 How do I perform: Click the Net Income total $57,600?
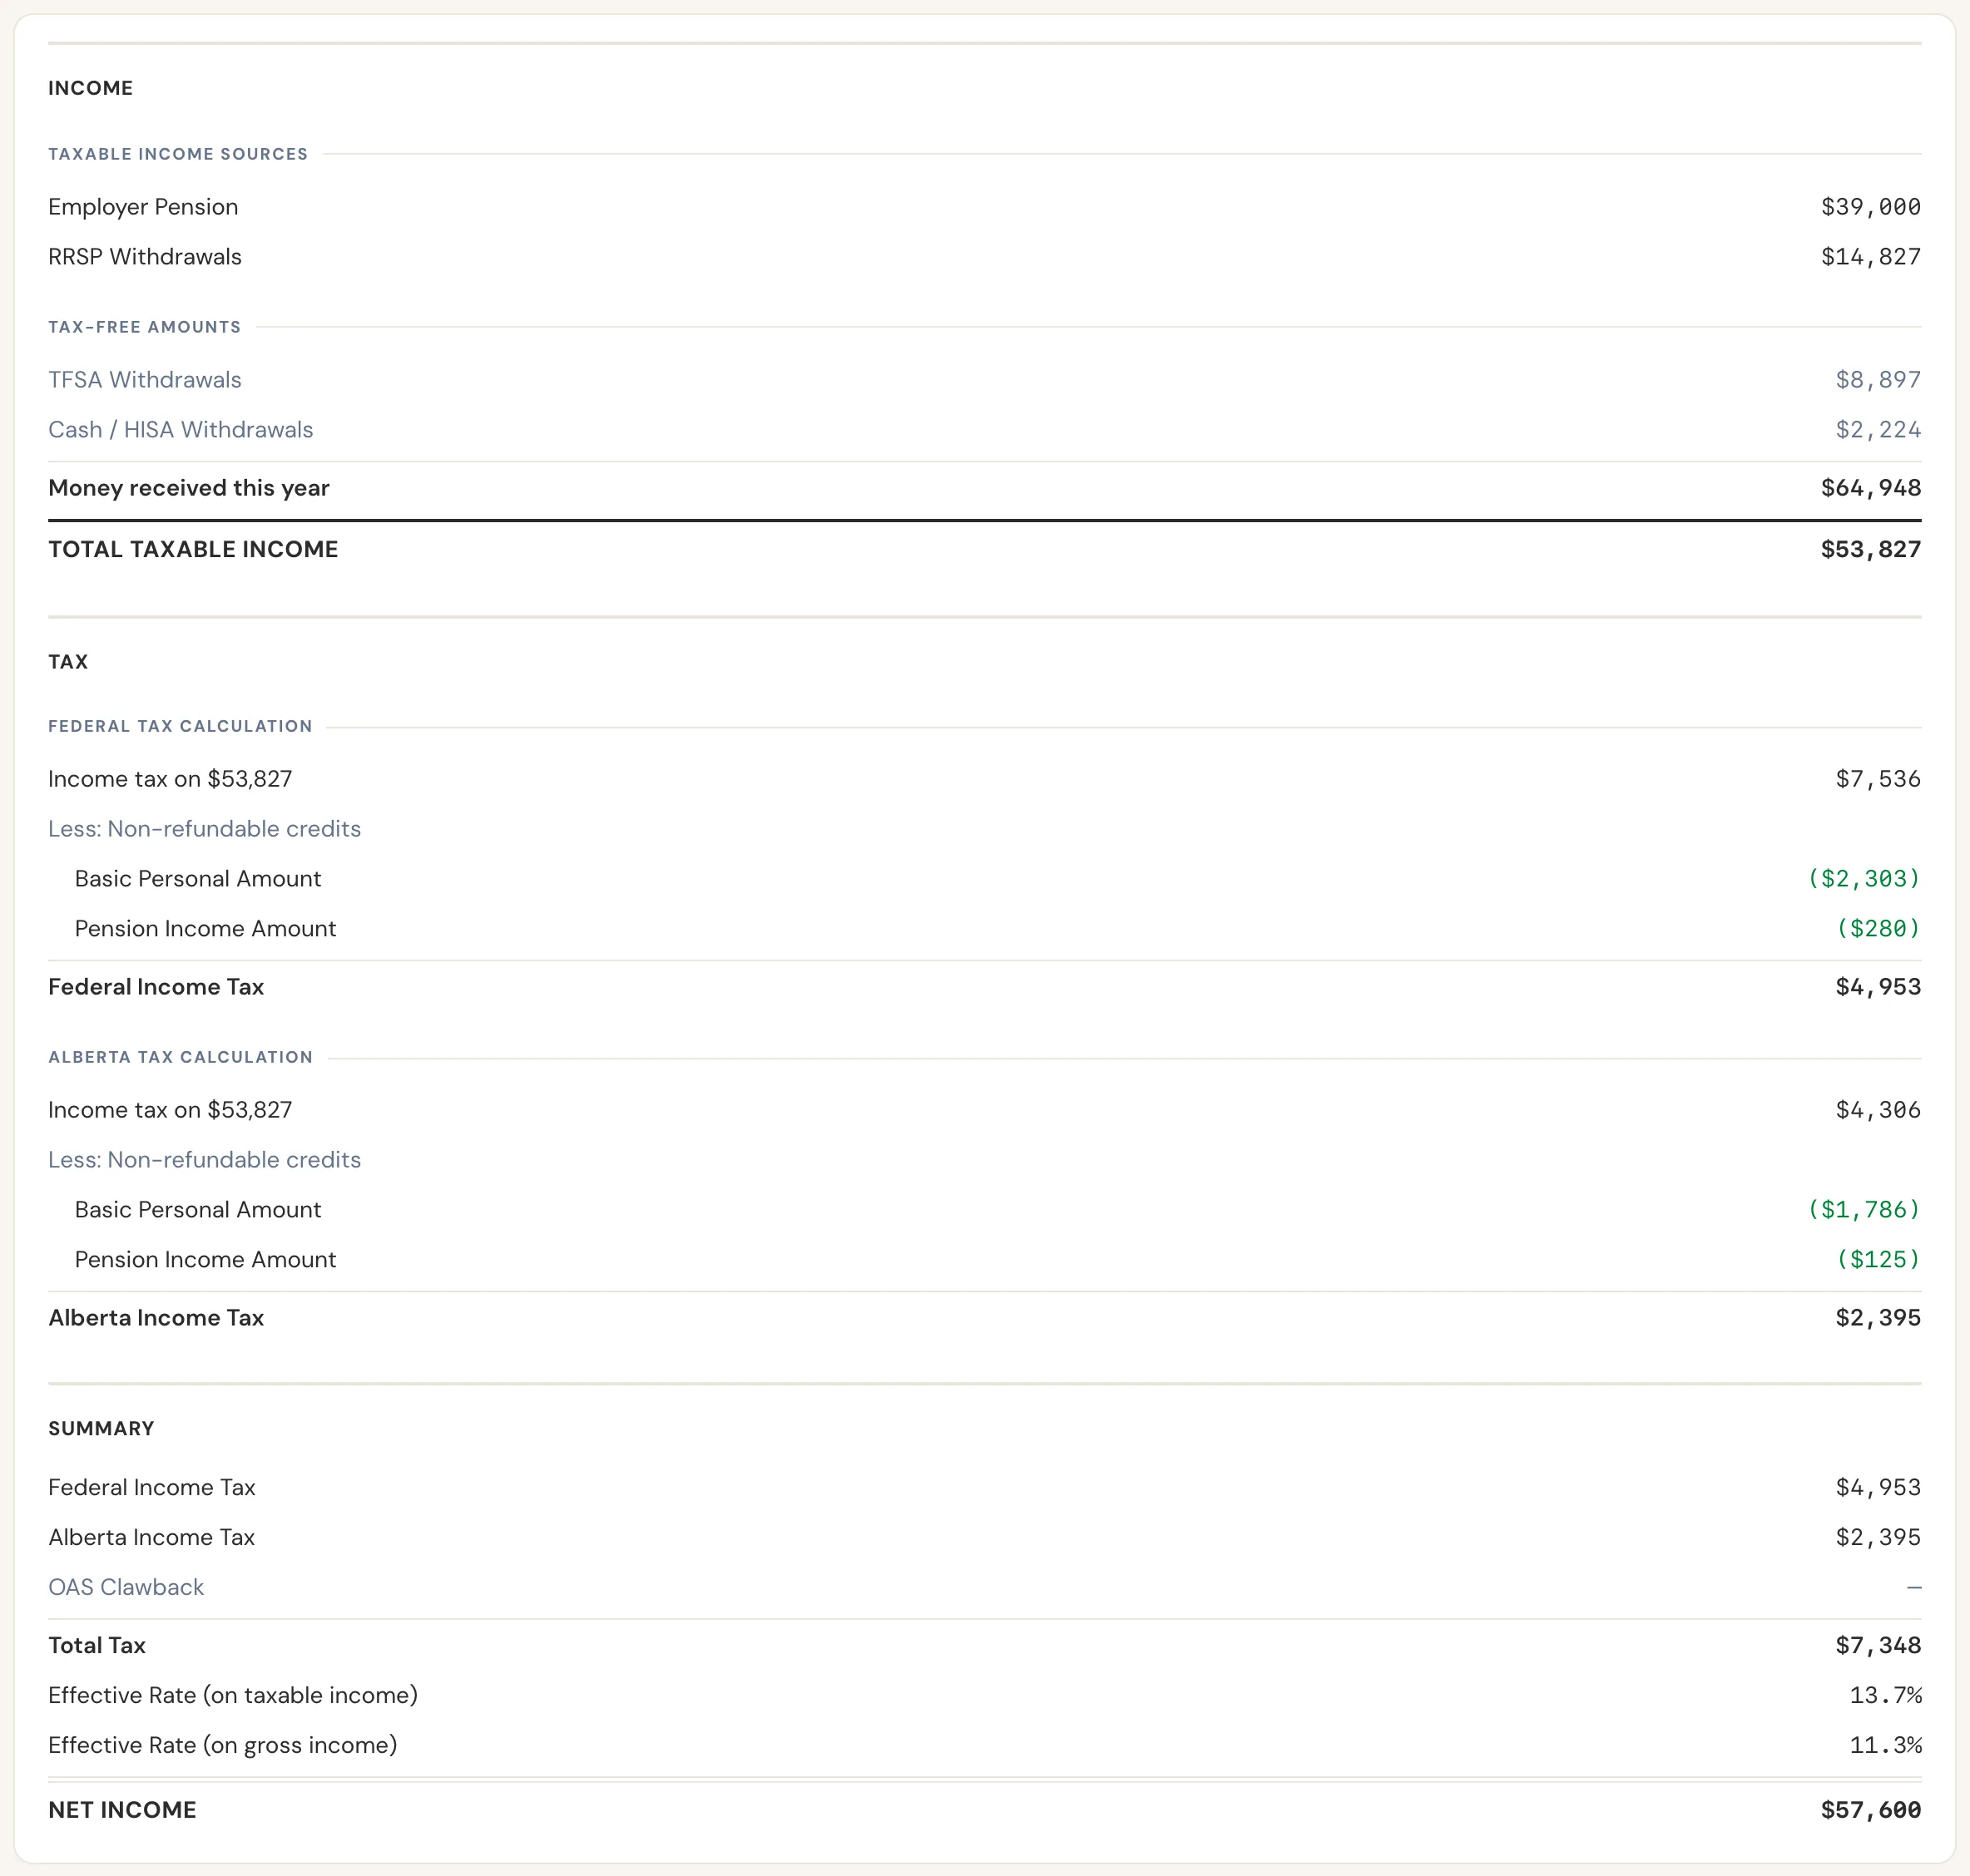click(x=1870, y=1810)
